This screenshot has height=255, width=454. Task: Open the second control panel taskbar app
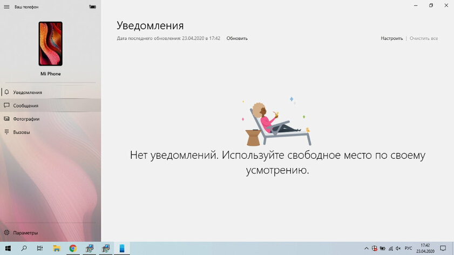tap(106, 249)
